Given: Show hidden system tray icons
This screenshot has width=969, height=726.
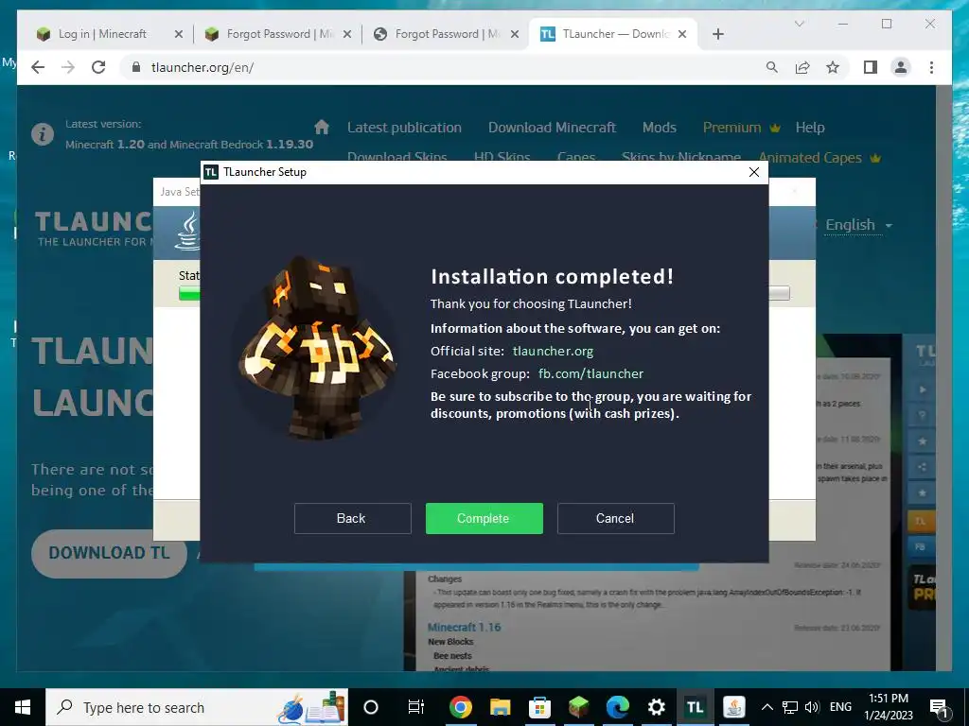Looking at the screenshot, I should pyautogui.click(x=766, y=707).
